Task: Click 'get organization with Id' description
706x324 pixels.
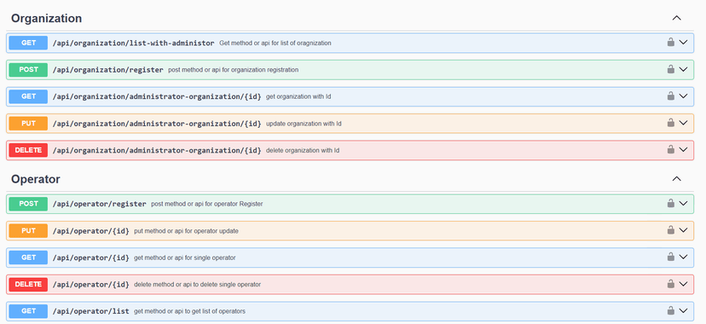Action: click(x=298, y=96)
